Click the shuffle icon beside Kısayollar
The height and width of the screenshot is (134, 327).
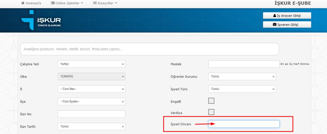[x=95, y=3]
